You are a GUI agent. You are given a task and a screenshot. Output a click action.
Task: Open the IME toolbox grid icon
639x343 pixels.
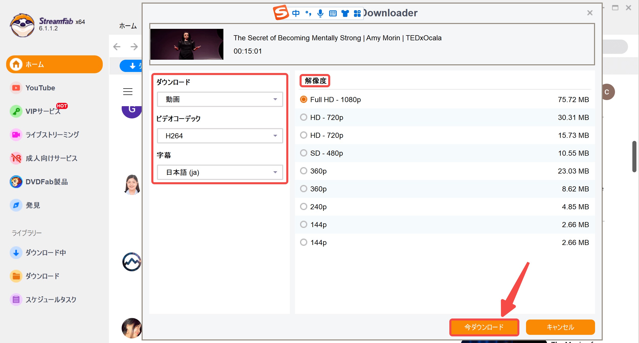(x=357, y=13)
